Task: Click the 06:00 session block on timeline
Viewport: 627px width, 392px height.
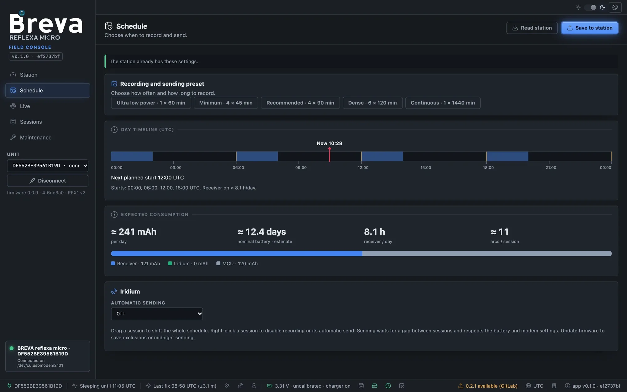Action: click(x=257, y=156)
